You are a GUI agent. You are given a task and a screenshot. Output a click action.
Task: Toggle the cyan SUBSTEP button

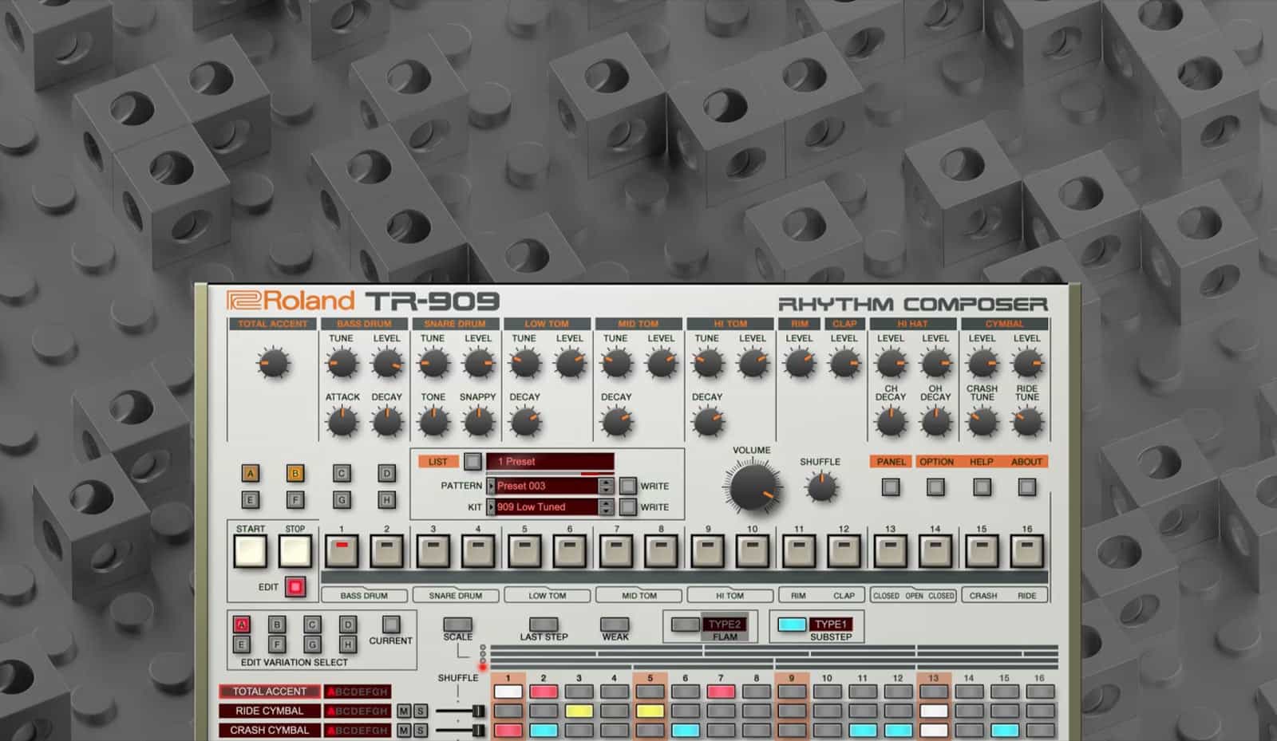click(792, 625)
